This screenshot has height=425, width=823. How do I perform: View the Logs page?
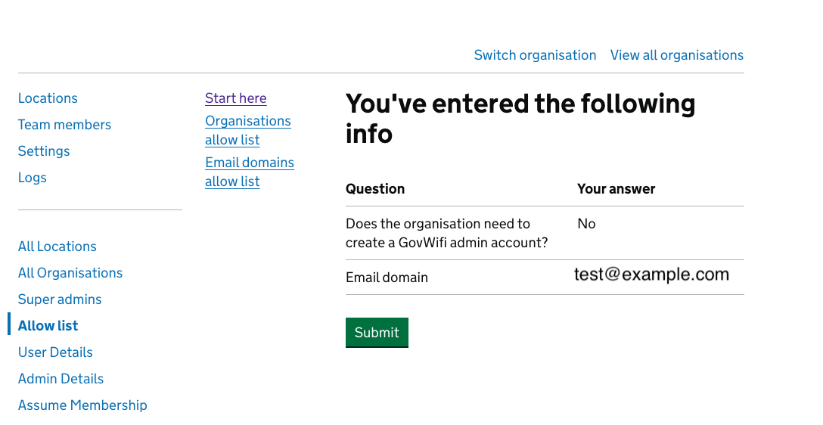[x=33, y=178]
